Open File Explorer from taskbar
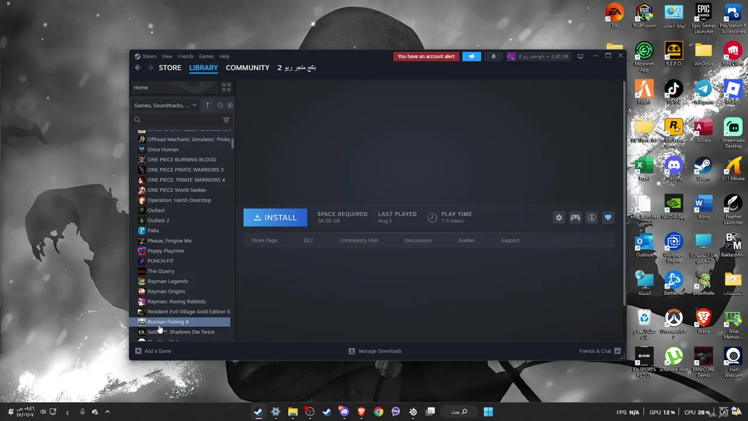This screenshot has height=421, width=748. (293, 412)
